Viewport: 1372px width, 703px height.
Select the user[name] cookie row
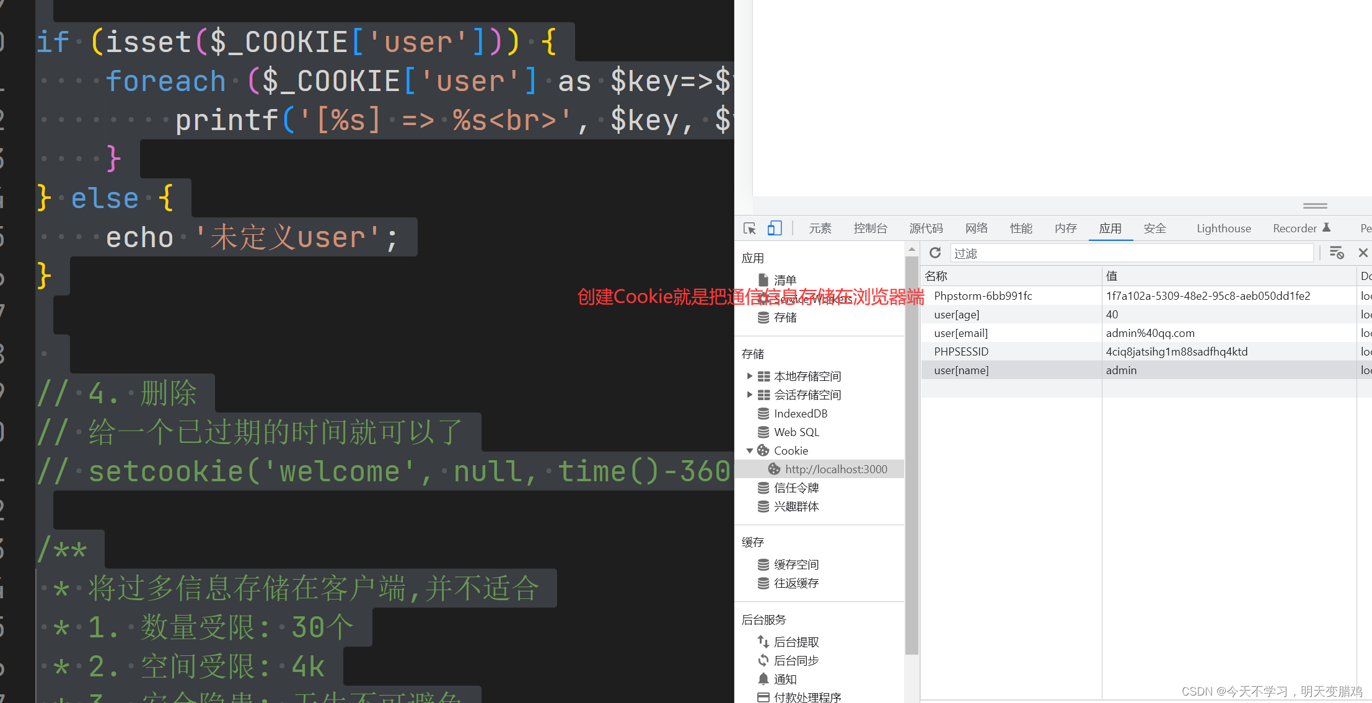click(x=1146, y=370)
